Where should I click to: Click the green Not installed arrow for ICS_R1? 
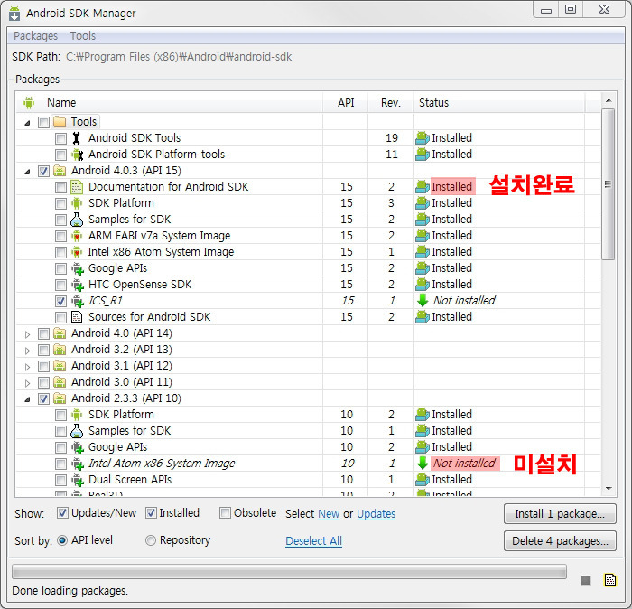click(423, 301)
